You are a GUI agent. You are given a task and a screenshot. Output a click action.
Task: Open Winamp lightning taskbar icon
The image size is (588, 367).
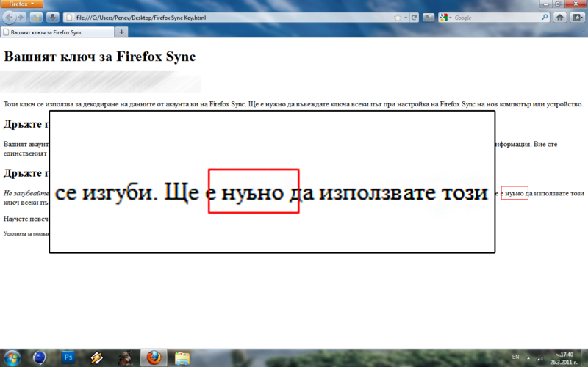pyautogui.click(x=97, y=358)
